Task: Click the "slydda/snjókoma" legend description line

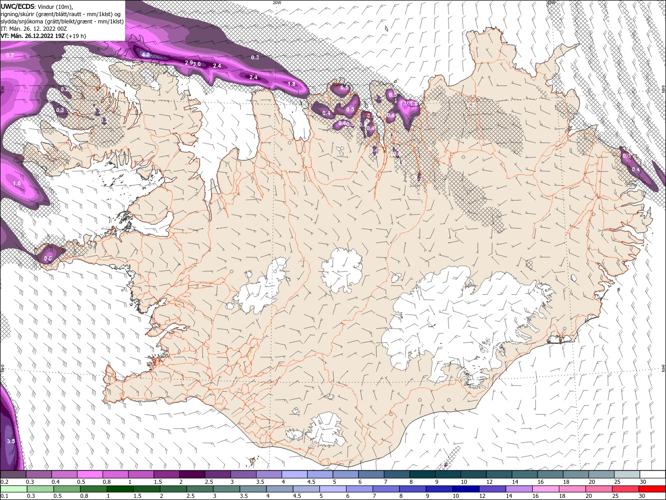Action: pos(62,21)
